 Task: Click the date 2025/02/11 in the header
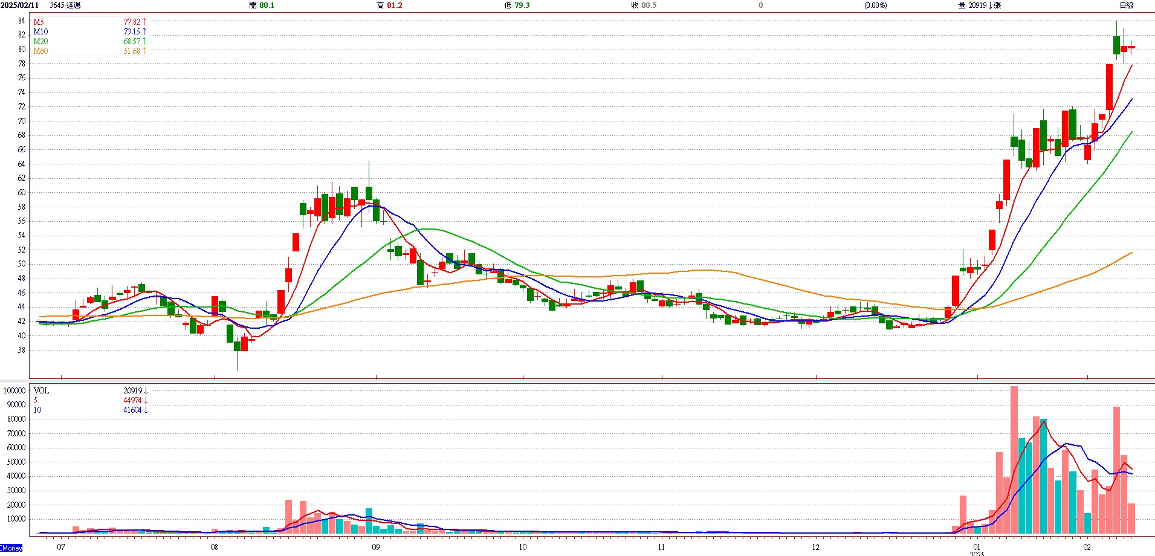click(20, 5)
